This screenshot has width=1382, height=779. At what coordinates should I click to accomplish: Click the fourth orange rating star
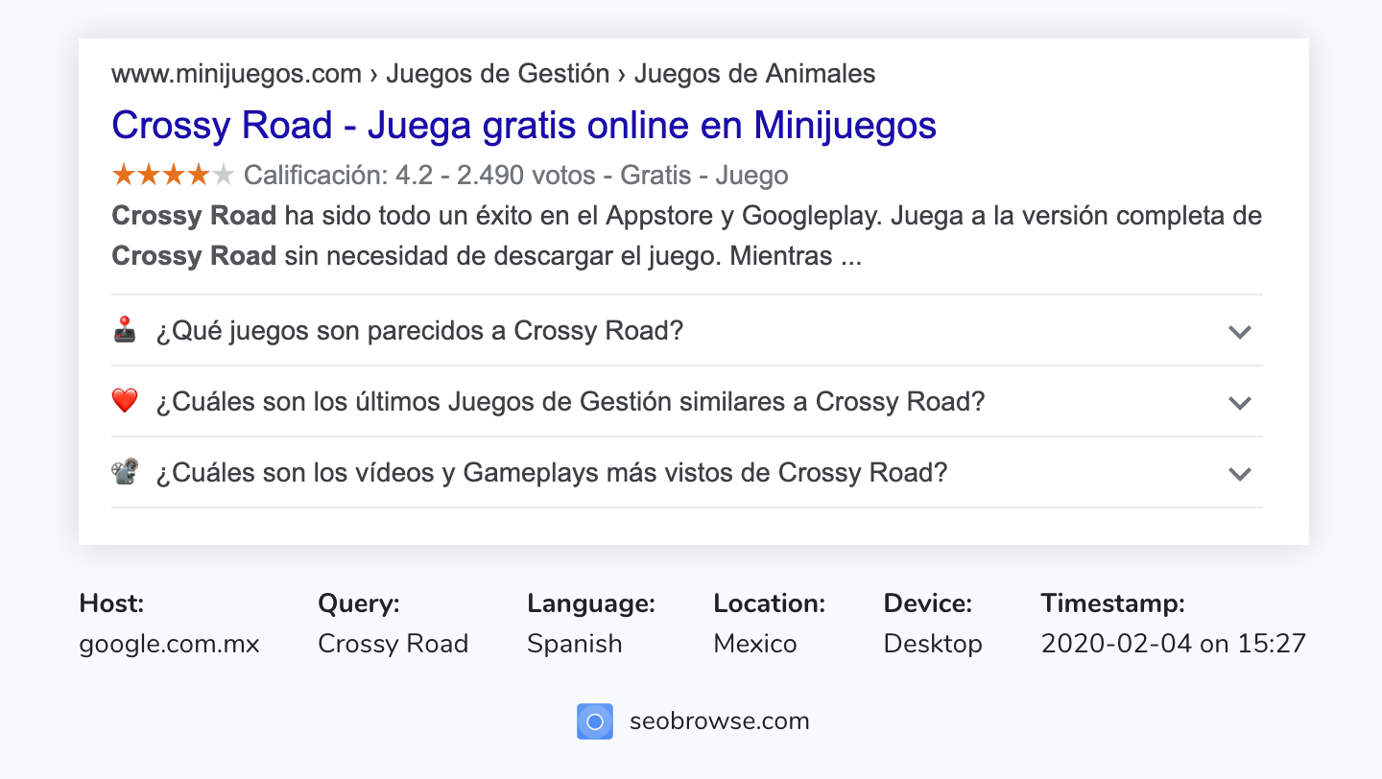pos(196,175)
